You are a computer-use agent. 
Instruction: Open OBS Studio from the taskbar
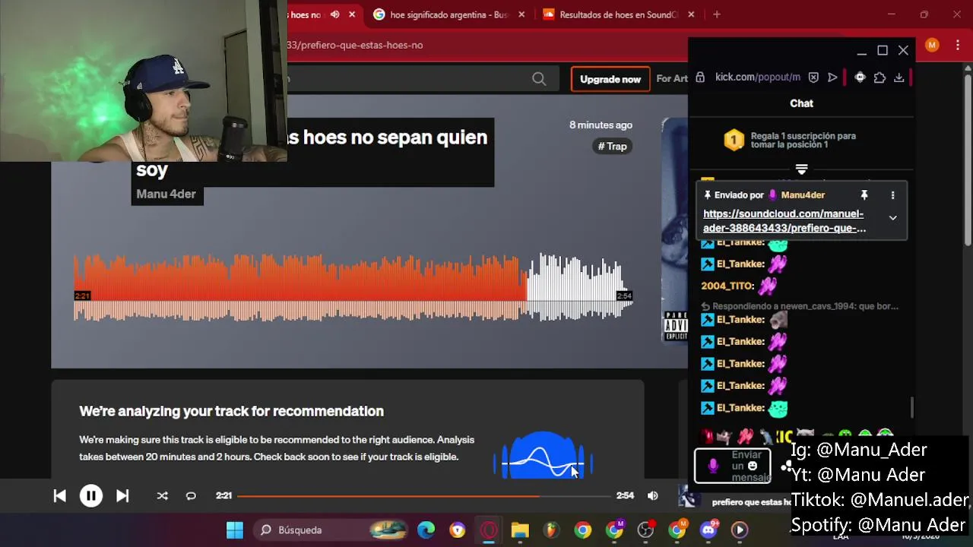point(645,530)
